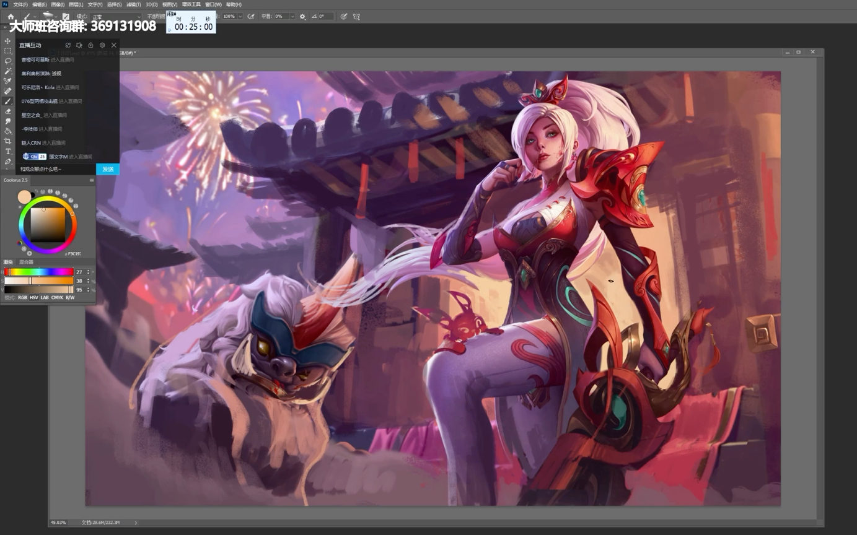Select the Brush tool in toolbar
Viewport: 857px width, 535px height.
(8, 101)
